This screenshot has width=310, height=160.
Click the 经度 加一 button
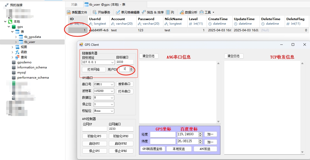210,134
